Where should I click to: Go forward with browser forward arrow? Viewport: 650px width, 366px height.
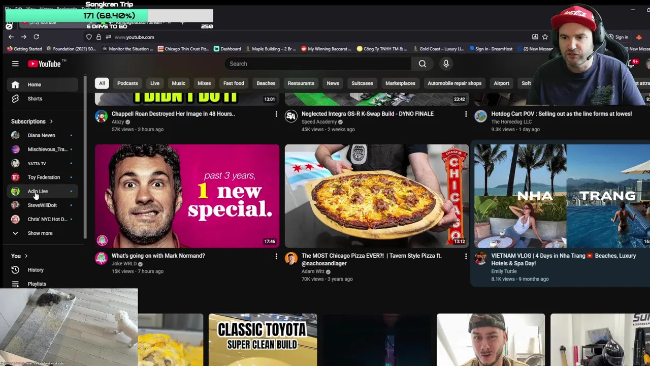click(23, 37)
